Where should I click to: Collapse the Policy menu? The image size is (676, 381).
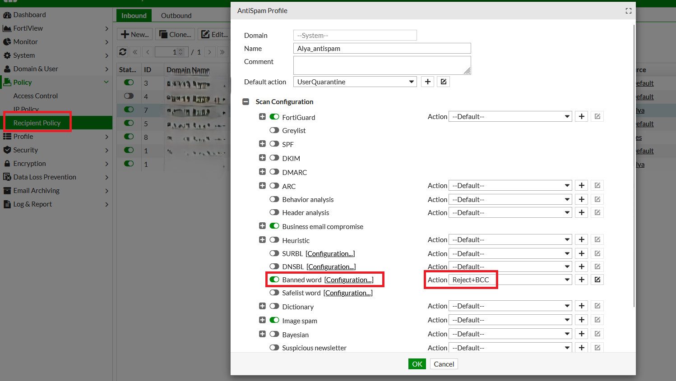(x=56, y=83)
